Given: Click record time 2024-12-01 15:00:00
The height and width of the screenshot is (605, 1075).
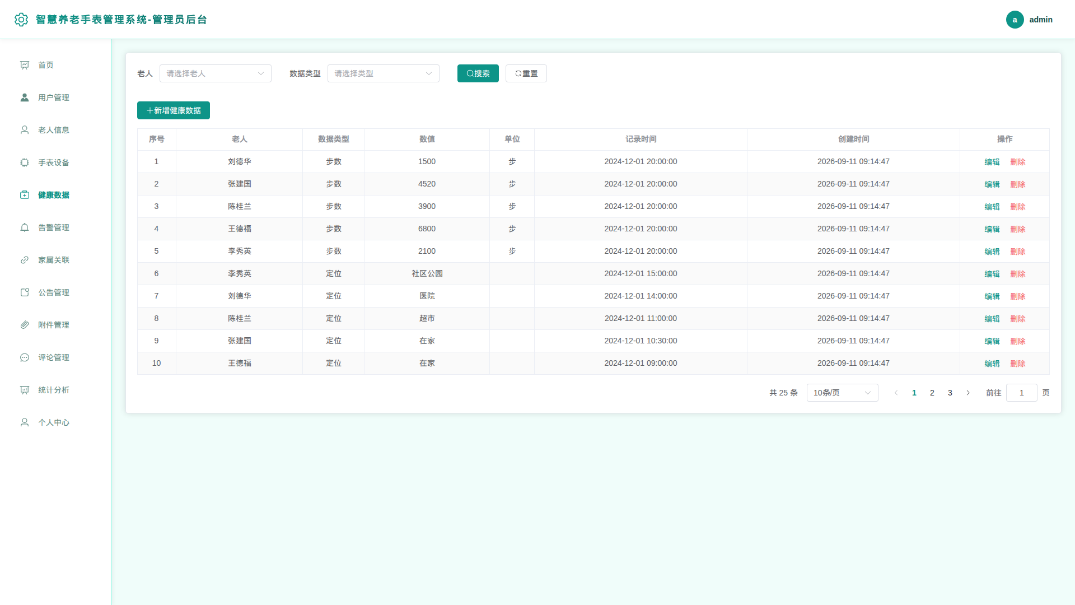Looking at the screenshot, I should [641, 273].
